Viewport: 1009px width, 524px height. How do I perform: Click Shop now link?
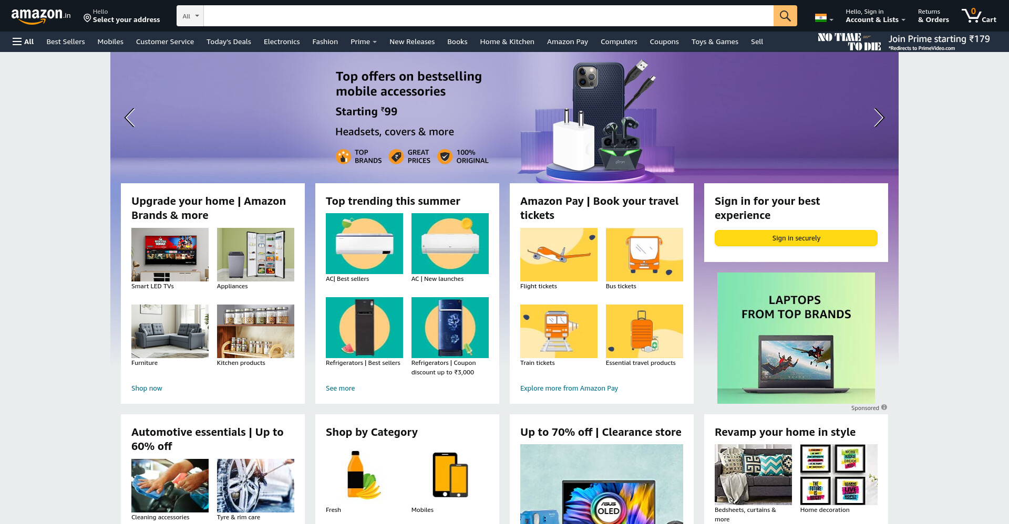tap(147, 388)
